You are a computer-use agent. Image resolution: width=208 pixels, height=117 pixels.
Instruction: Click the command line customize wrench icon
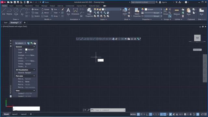coord(88,110)
